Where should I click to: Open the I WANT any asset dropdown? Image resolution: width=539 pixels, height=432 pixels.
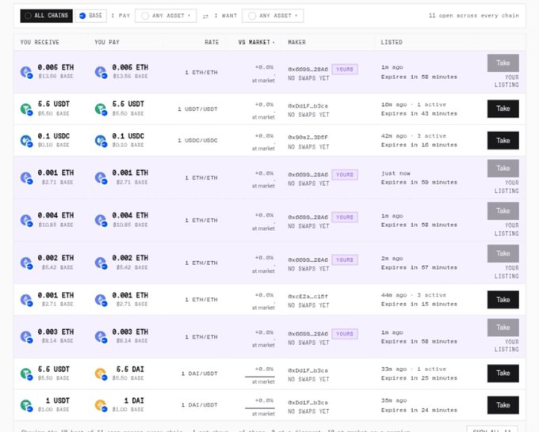[273, 16]
